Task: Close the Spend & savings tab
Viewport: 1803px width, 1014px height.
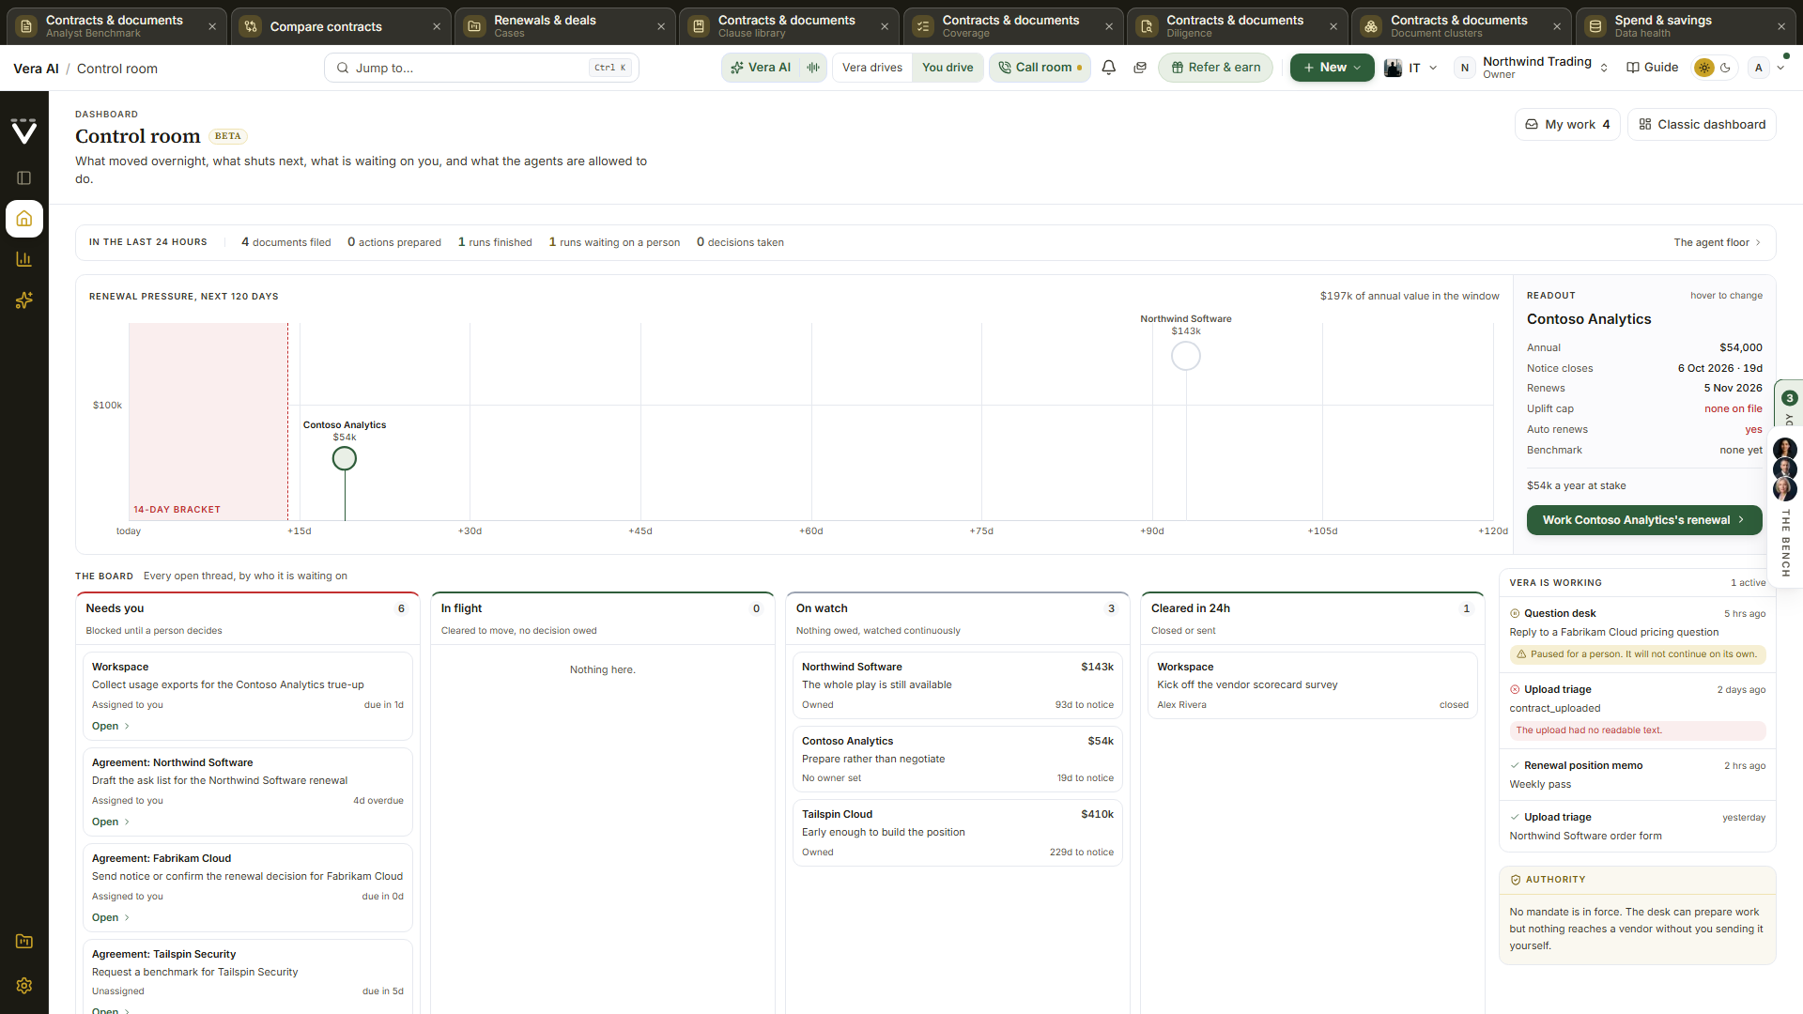Action: tap(1781, 26)
